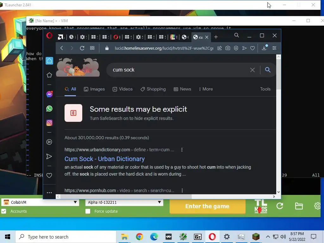The width and height of the screenshot is (324, 243).
Task: Open Speed Dial grid button
Action: click(x=92, y=48)
